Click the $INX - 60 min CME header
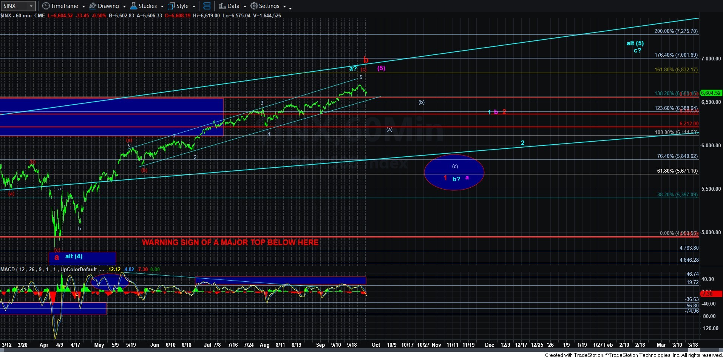 23,15
